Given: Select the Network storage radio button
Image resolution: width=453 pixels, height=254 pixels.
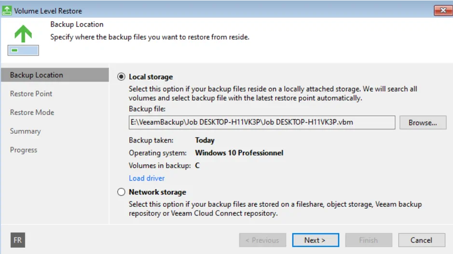Looking at the screenshot, I should point(122,192).
